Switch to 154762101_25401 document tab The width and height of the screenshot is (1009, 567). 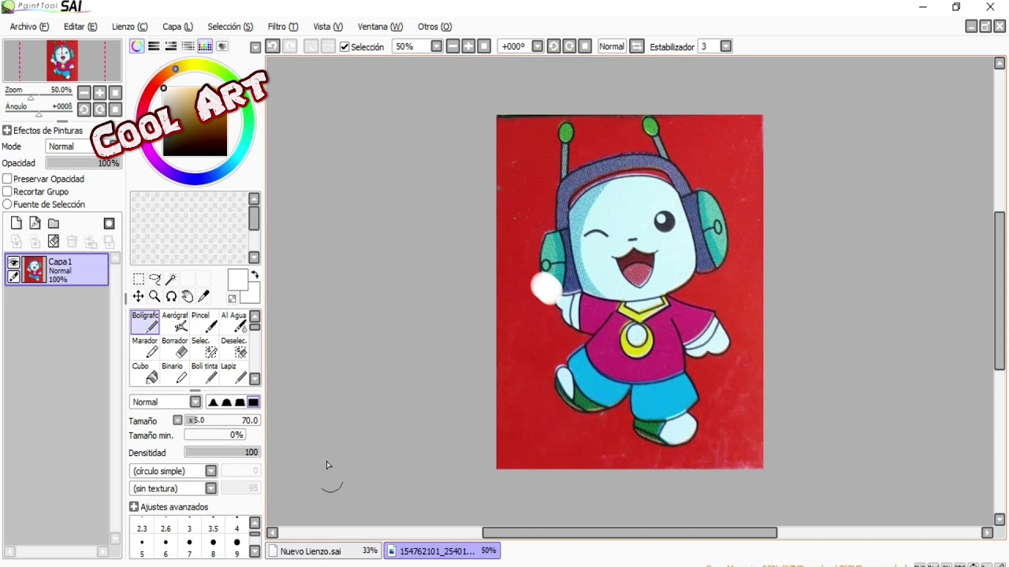pos(442,551)
